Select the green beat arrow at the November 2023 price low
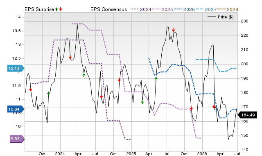The width and height of the screenshot is (262, 156). pyautogui.click(x=48, y=94)
